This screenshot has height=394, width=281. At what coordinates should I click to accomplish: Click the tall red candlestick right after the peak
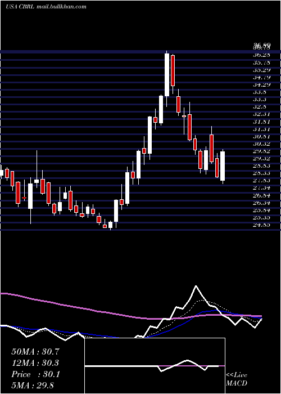click(x=173, y=70)
